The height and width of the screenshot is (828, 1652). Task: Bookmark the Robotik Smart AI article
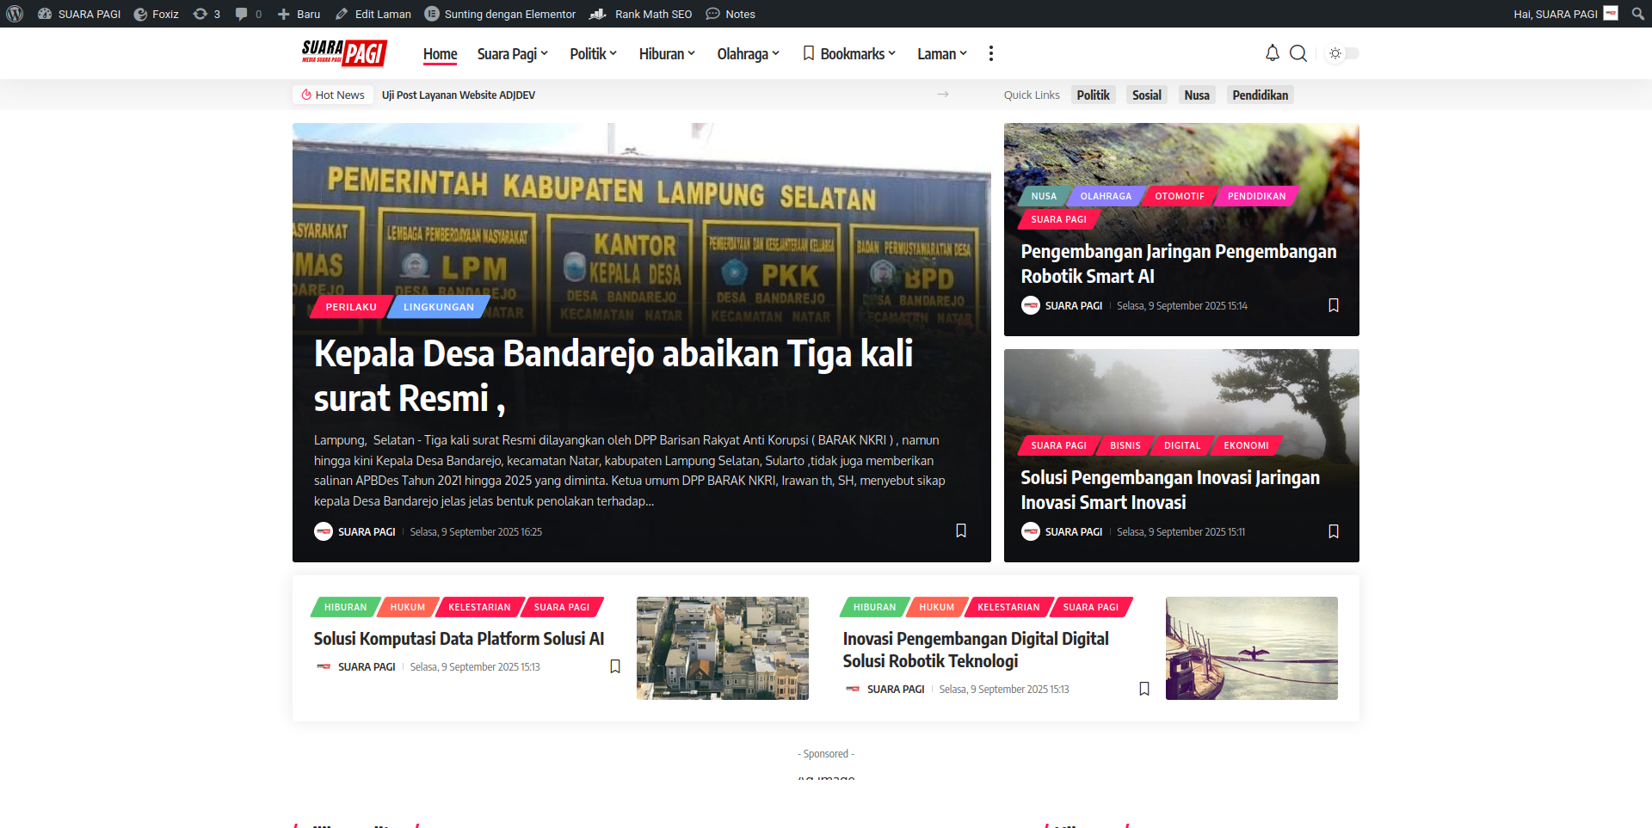pyautogui.click(x=1334, y=305)
